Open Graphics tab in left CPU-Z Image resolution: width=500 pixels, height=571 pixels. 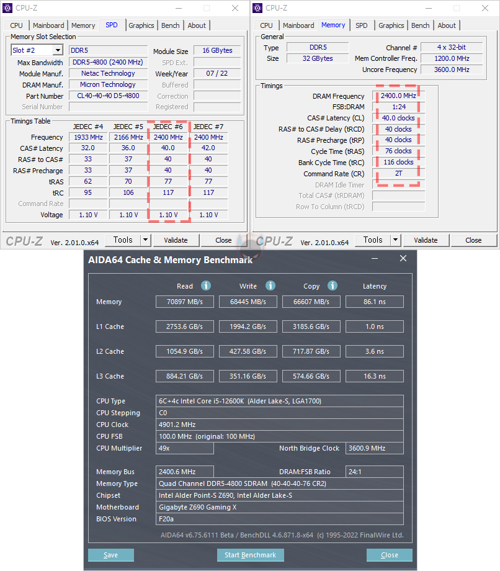[141, 25]
